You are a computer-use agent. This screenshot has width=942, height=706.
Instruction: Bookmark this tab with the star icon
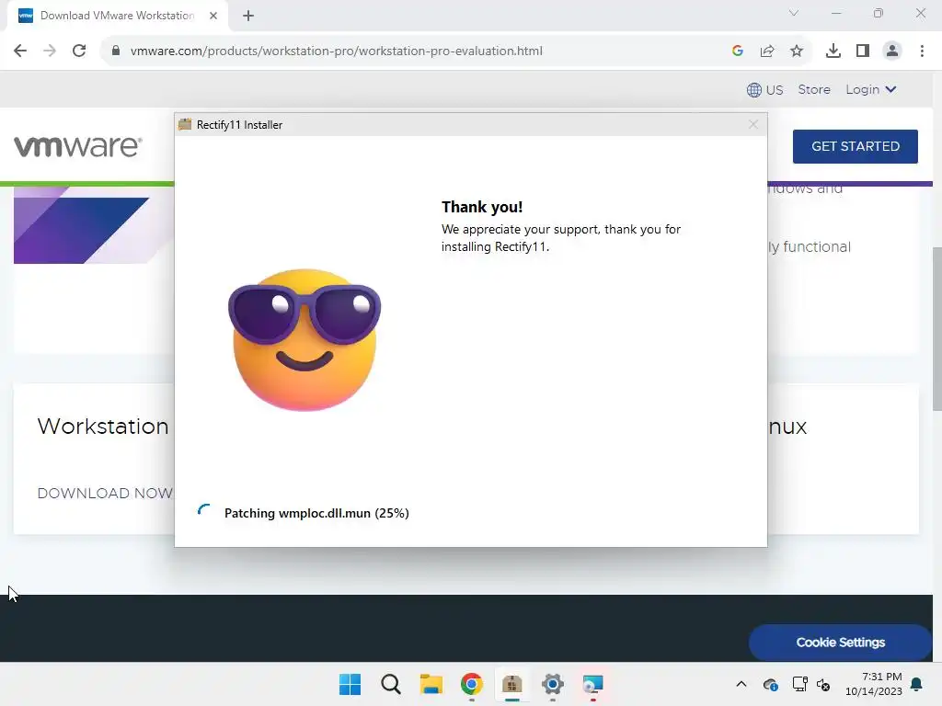tap(797, 51)
